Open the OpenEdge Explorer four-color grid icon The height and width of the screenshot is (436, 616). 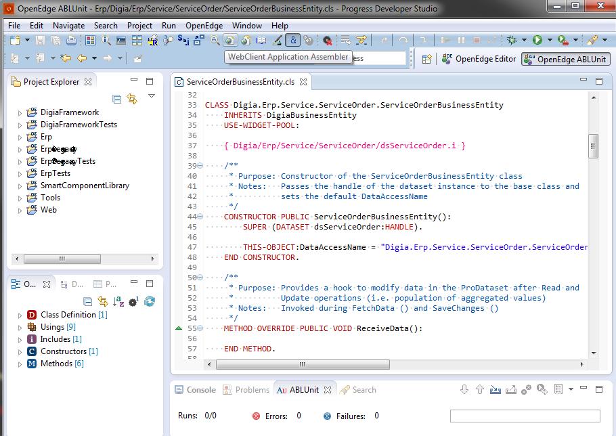pos(90,40)
